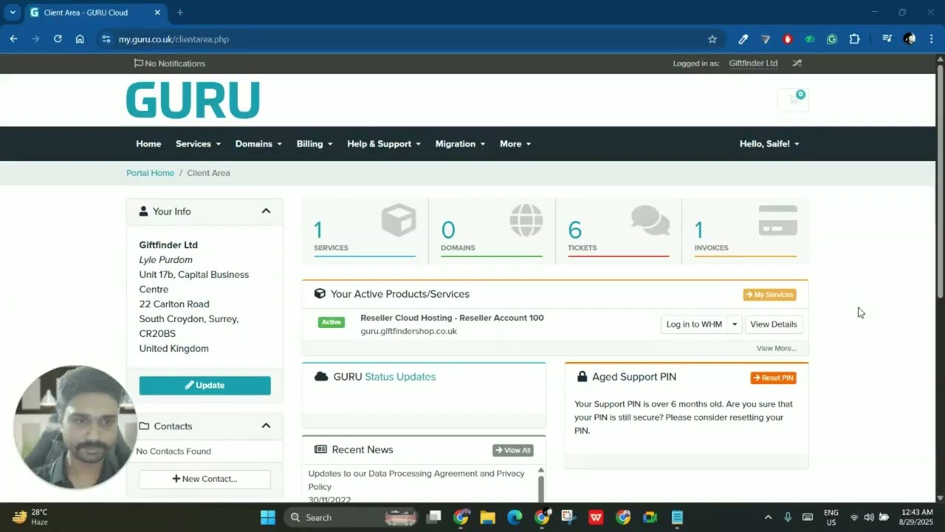The image size is (945, 532).
Task: Open the Chrome profile avatar
Action: click(x=910, y=39)
